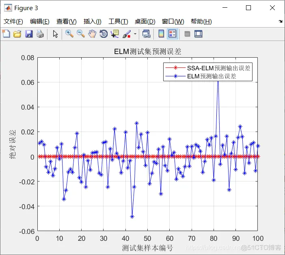Activate the Zoom In magnifier tool
The image size is (285, 255).
69,34
